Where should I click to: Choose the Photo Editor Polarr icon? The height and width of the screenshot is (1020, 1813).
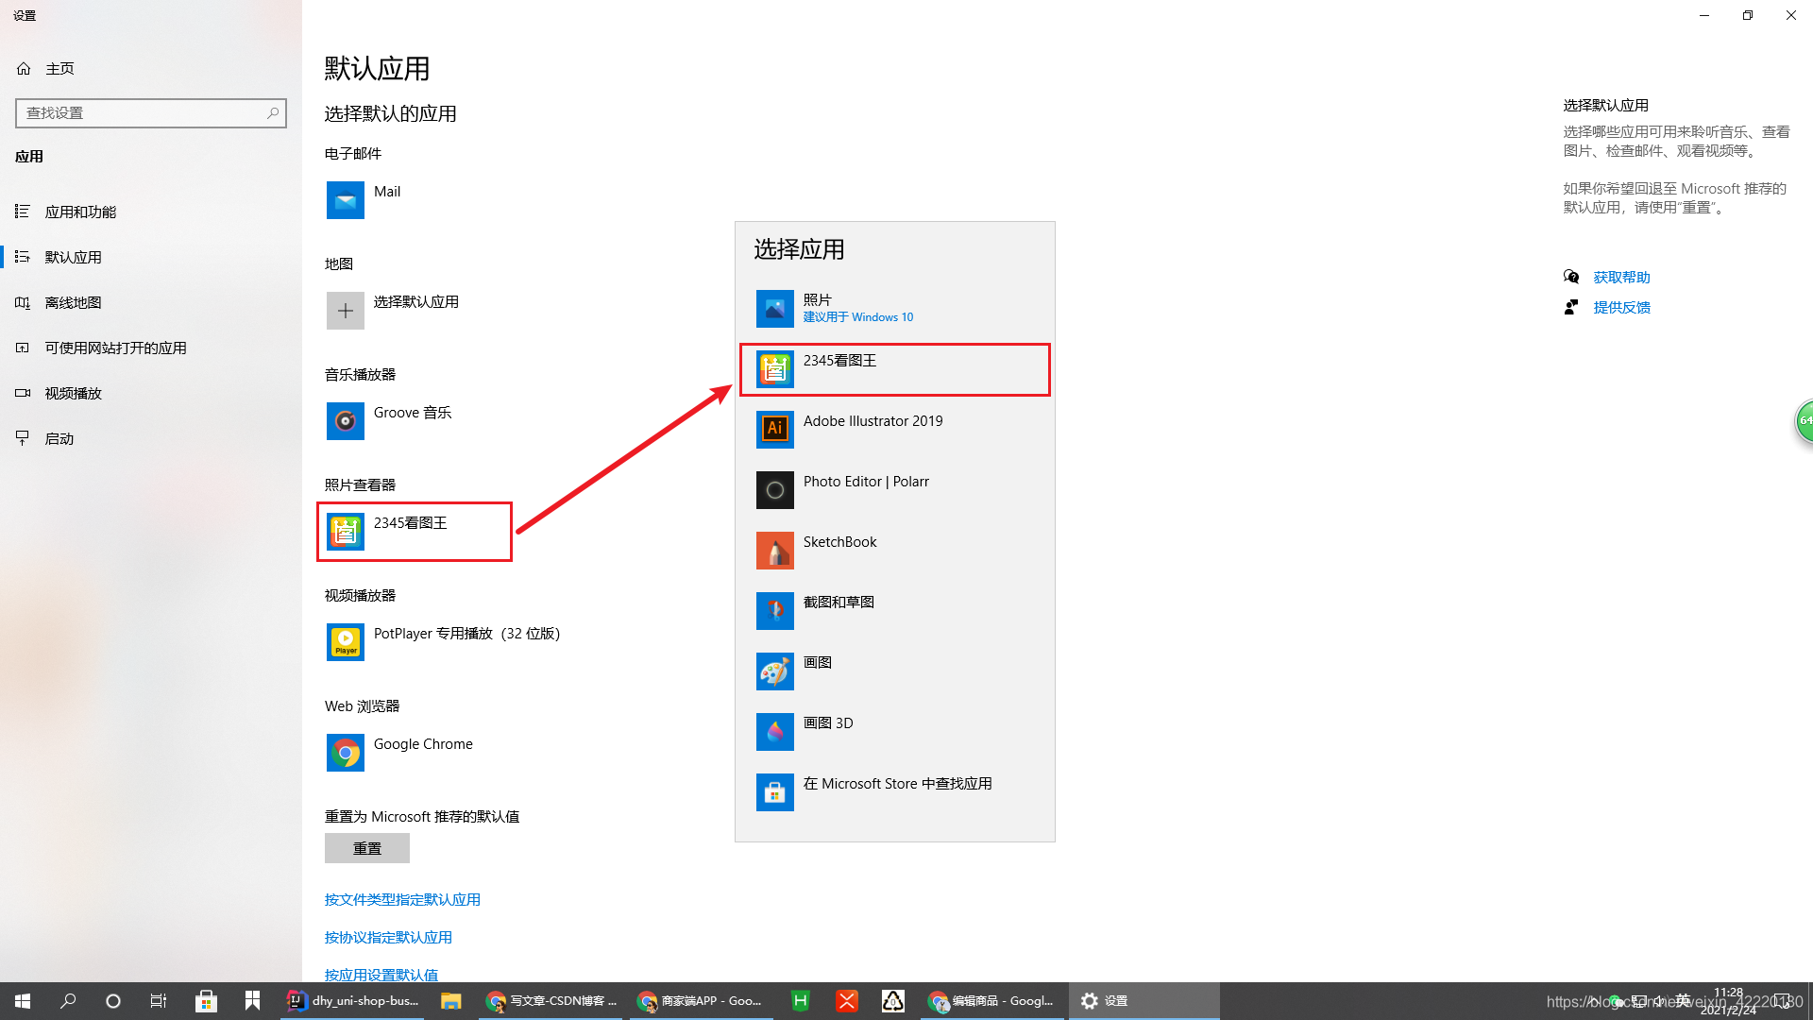(x=775, y=490)
